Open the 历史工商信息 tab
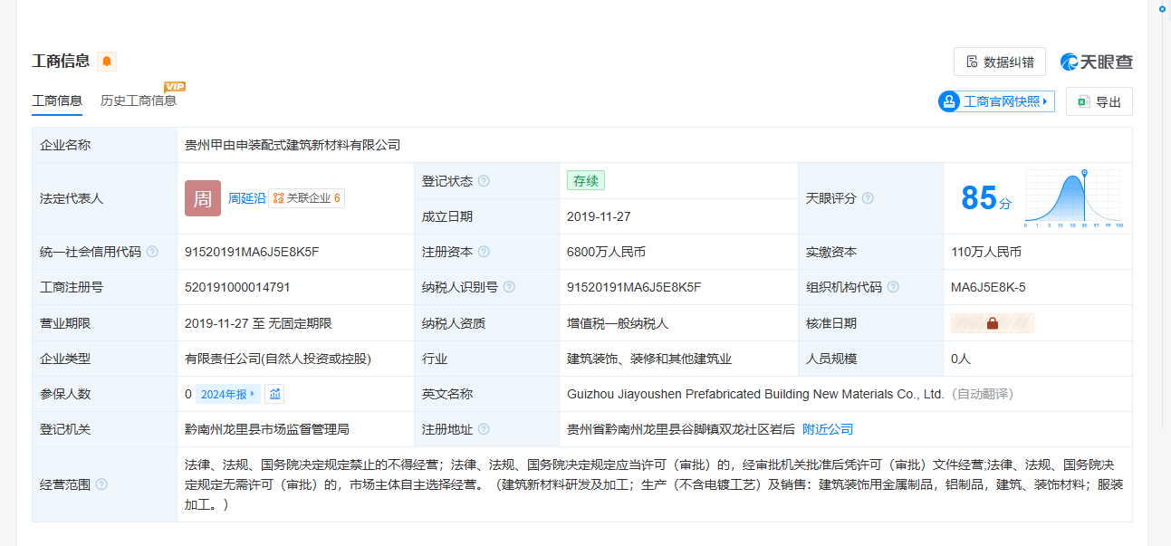Screen dimensions: 1171x546 139,101
